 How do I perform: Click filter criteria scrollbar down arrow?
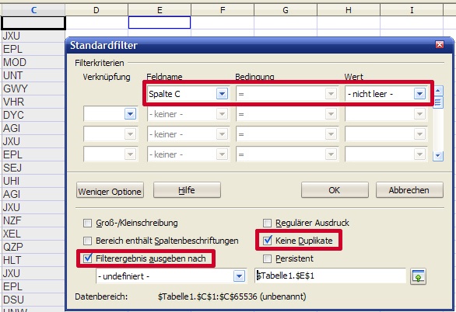[438, 156]
